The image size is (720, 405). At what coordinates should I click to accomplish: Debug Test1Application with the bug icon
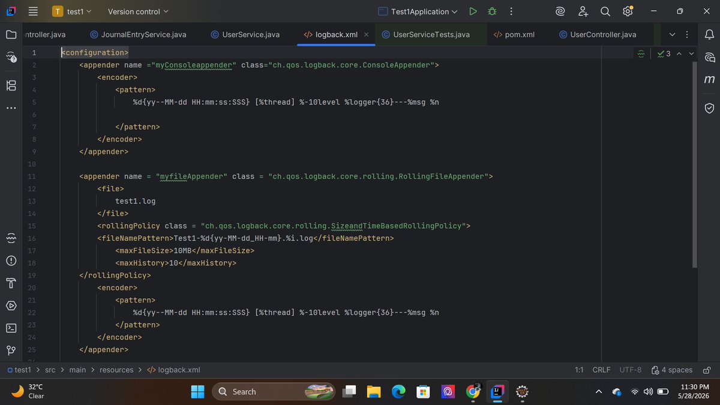click(x=492, y=11)
